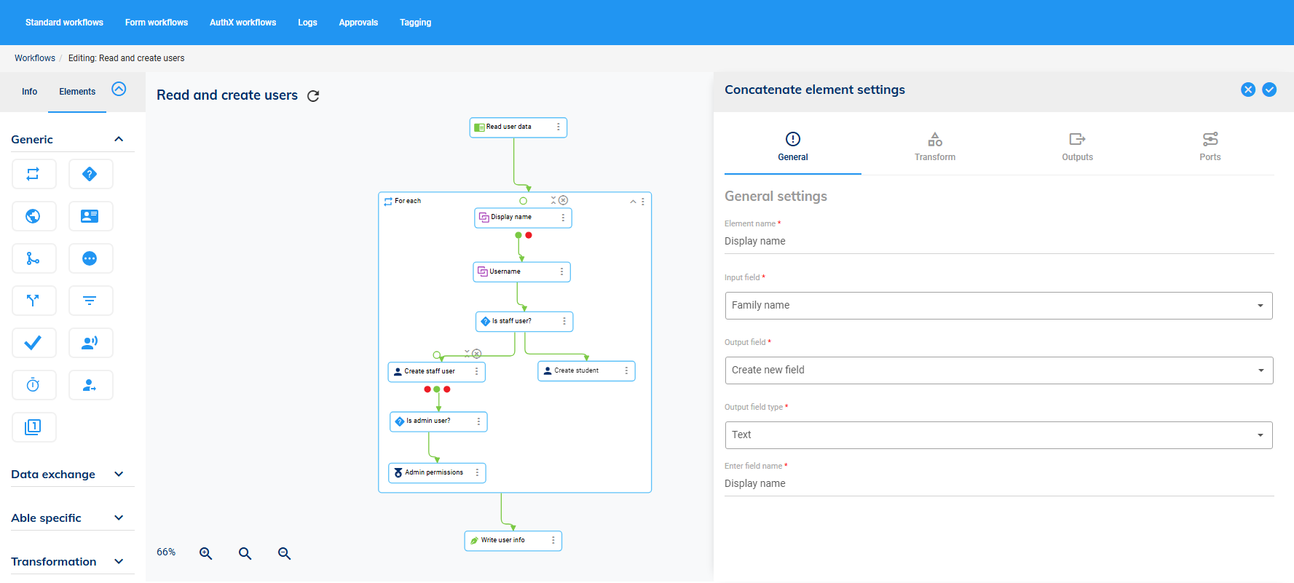Cancel Concatenate settings with X button
Viewport: 1294px width, 583px height.
[1248, 90]
